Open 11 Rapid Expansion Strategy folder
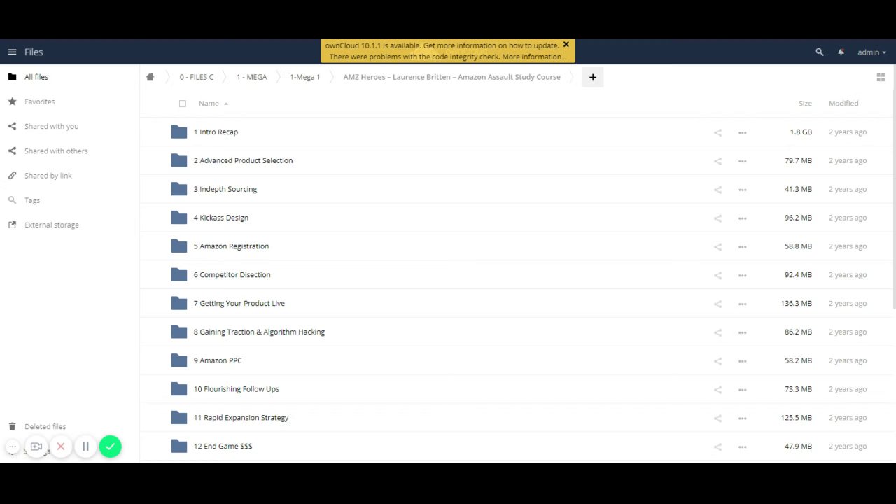The height and width of the screenshot is (504, 896). 241,418
